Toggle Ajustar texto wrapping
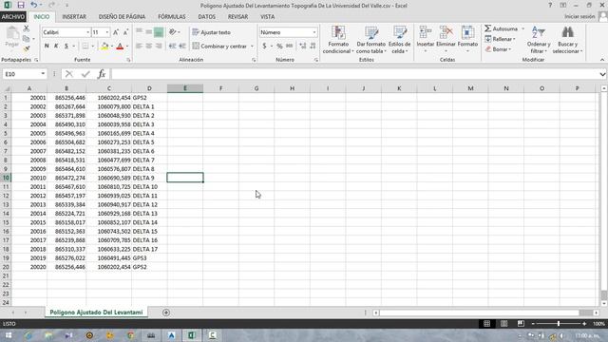This screenshot has height=342, width=608. pyautogui.click(x=212, y=32)
